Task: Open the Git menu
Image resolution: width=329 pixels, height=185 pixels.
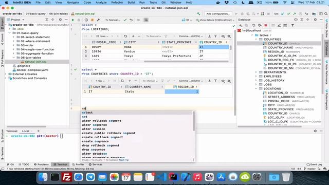Action: pyautogui.click(x=163, y=3)
